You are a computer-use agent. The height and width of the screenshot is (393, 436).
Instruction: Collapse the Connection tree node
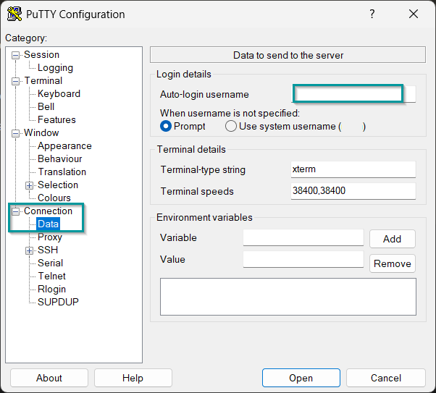pos(16,211)
